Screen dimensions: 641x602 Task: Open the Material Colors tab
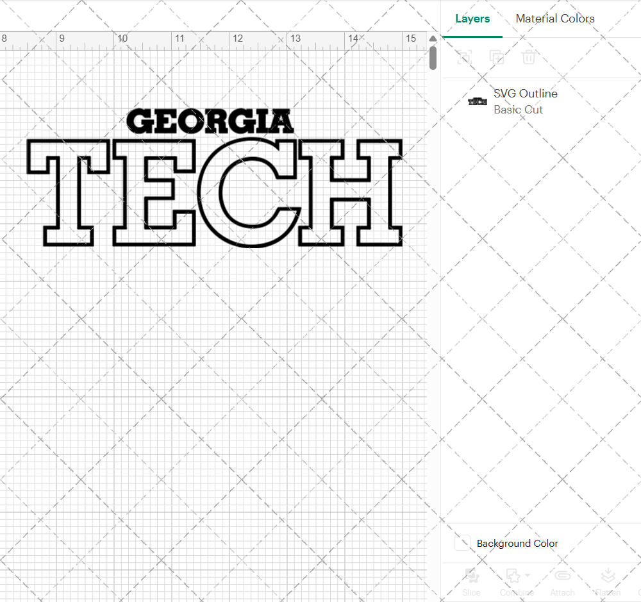[x=554, y=19]
